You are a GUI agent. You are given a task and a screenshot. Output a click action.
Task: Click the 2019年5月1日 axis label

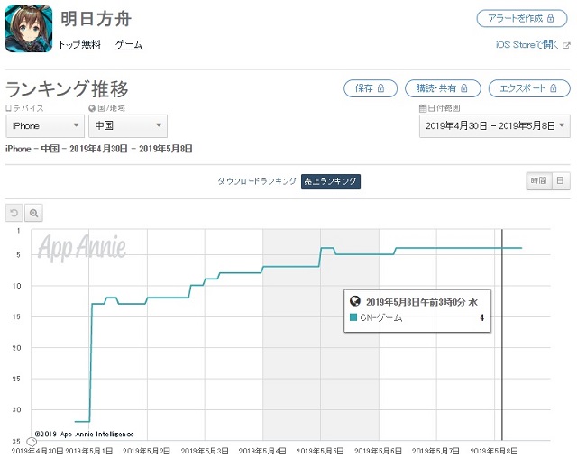tap(88, 451)
